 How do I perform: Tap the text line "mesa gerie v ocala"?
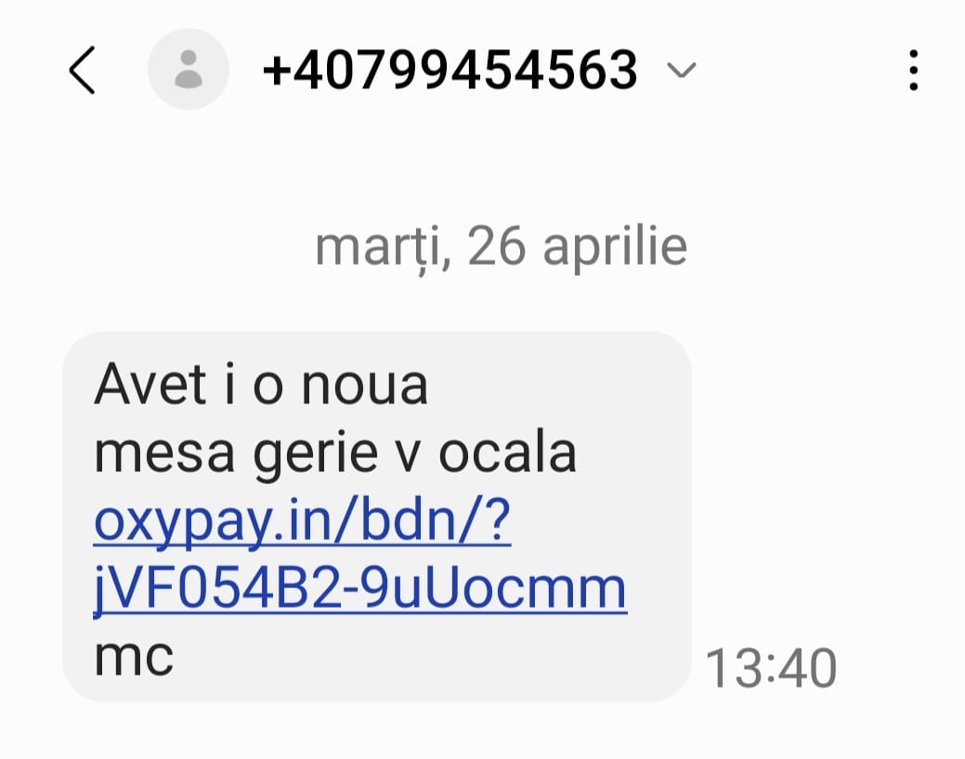[335, 454]
